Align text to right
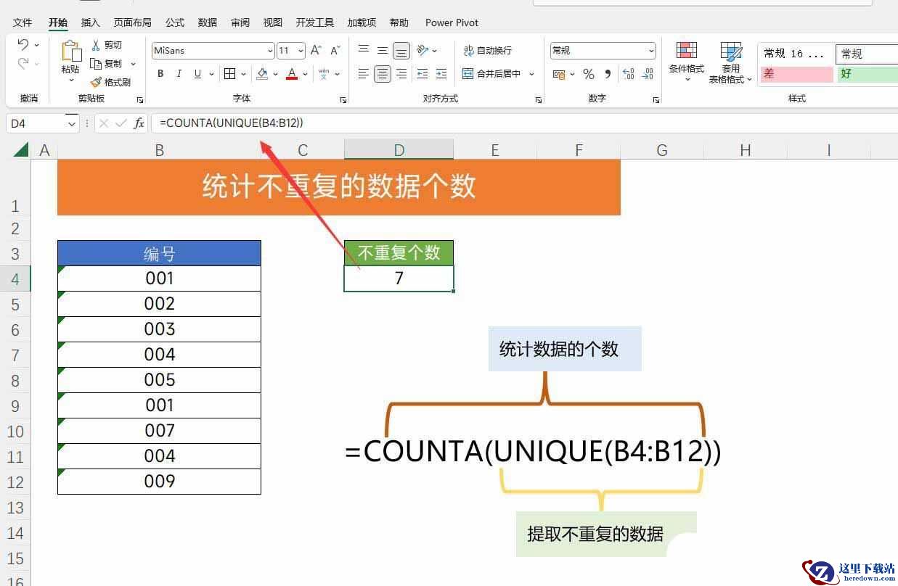This screenshot has width=898, height=586. point(401,74)
